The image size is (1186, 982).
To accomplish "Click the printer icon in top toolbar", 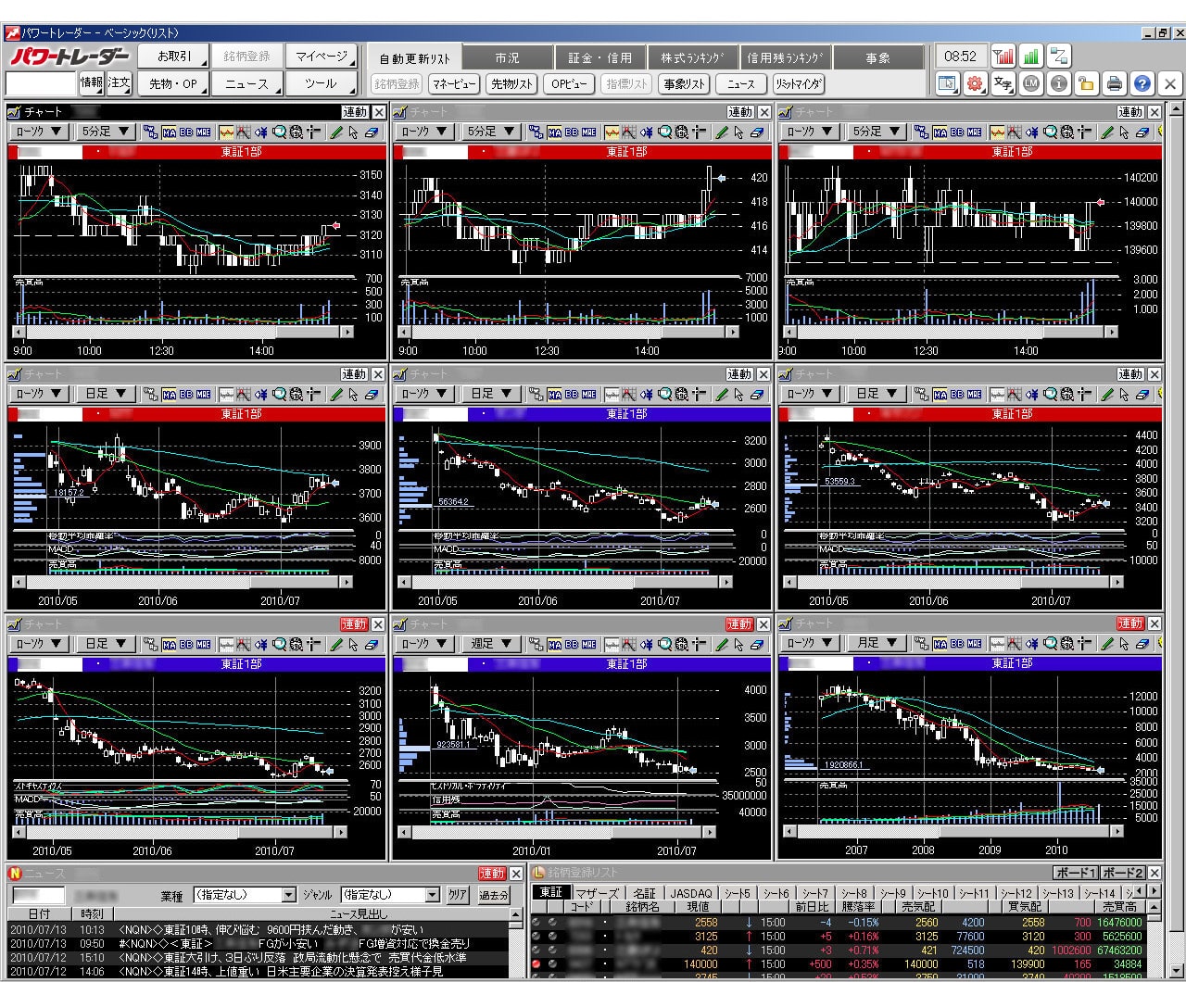I will [x=1114, y=84].
